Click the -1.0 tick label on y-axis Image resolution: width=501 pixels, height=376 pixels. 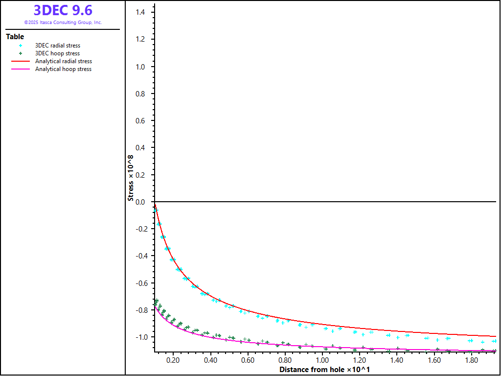[x=140, y=337]
